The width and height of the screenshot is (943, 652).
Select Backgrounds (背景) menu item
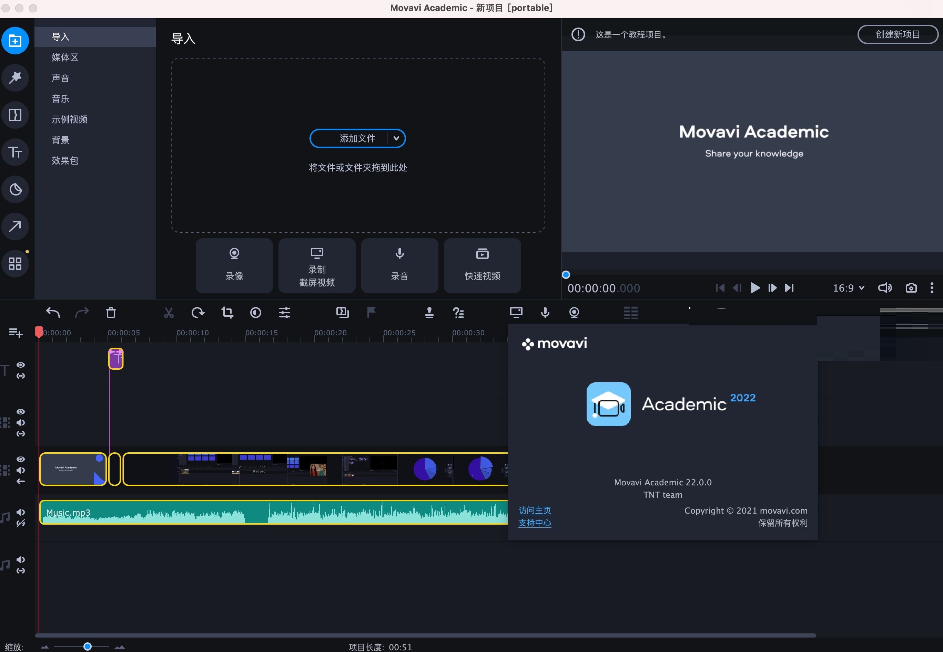(95, 140)
